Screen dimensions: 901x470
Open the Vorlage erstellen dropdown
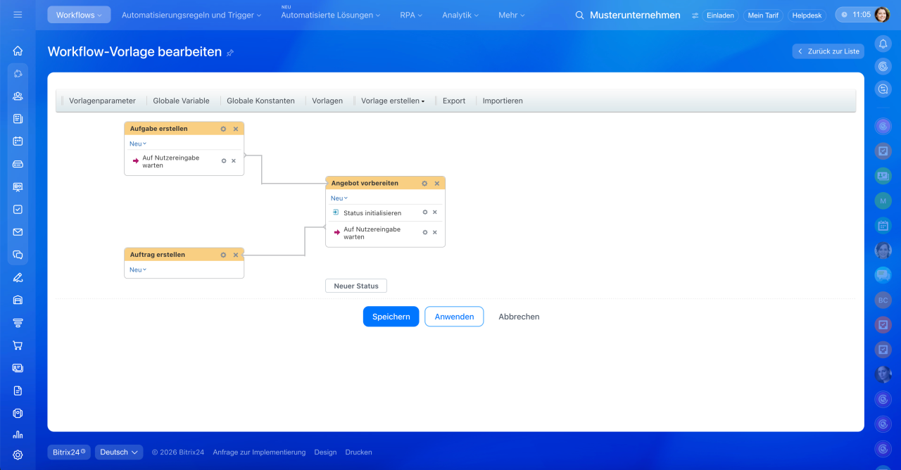click(393, 101)
